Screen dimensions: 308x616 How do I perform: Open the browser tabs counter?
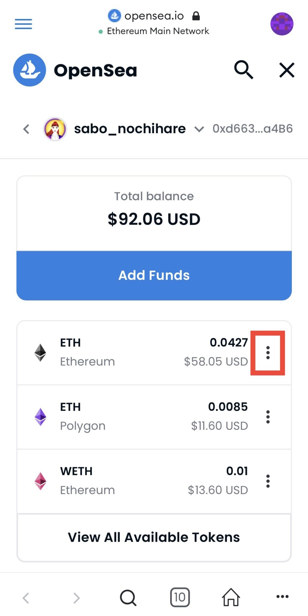(x=180, y=597)
